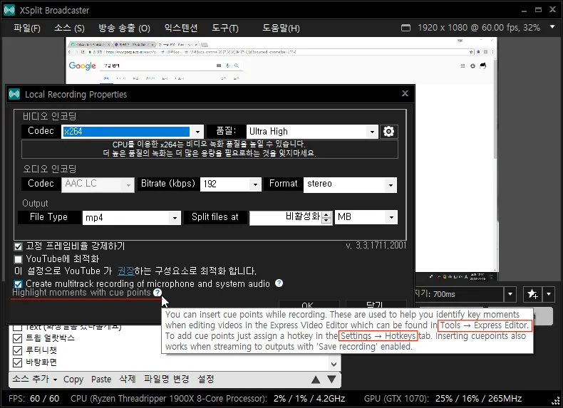563x408 pixels.
Task: Toggle 고정 프레임비율 강제하기 checkbox
Action: 18,246
